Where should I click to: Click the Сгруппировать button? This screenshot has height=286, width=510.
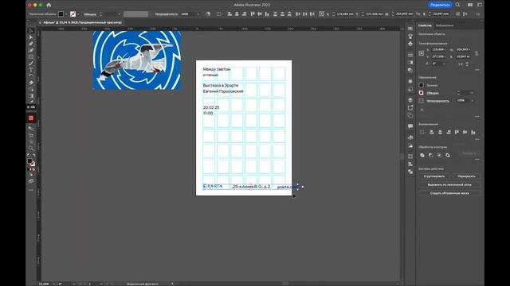[433, 176]
